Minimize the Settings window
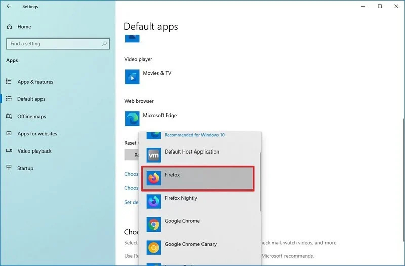This screenshot has height=266, width=405. (x=363, y=6)
